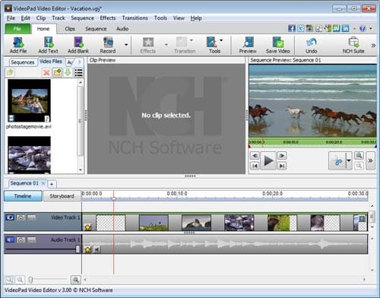Open the Edit menu
380x298 pixels.
click(x=25, y=18)
